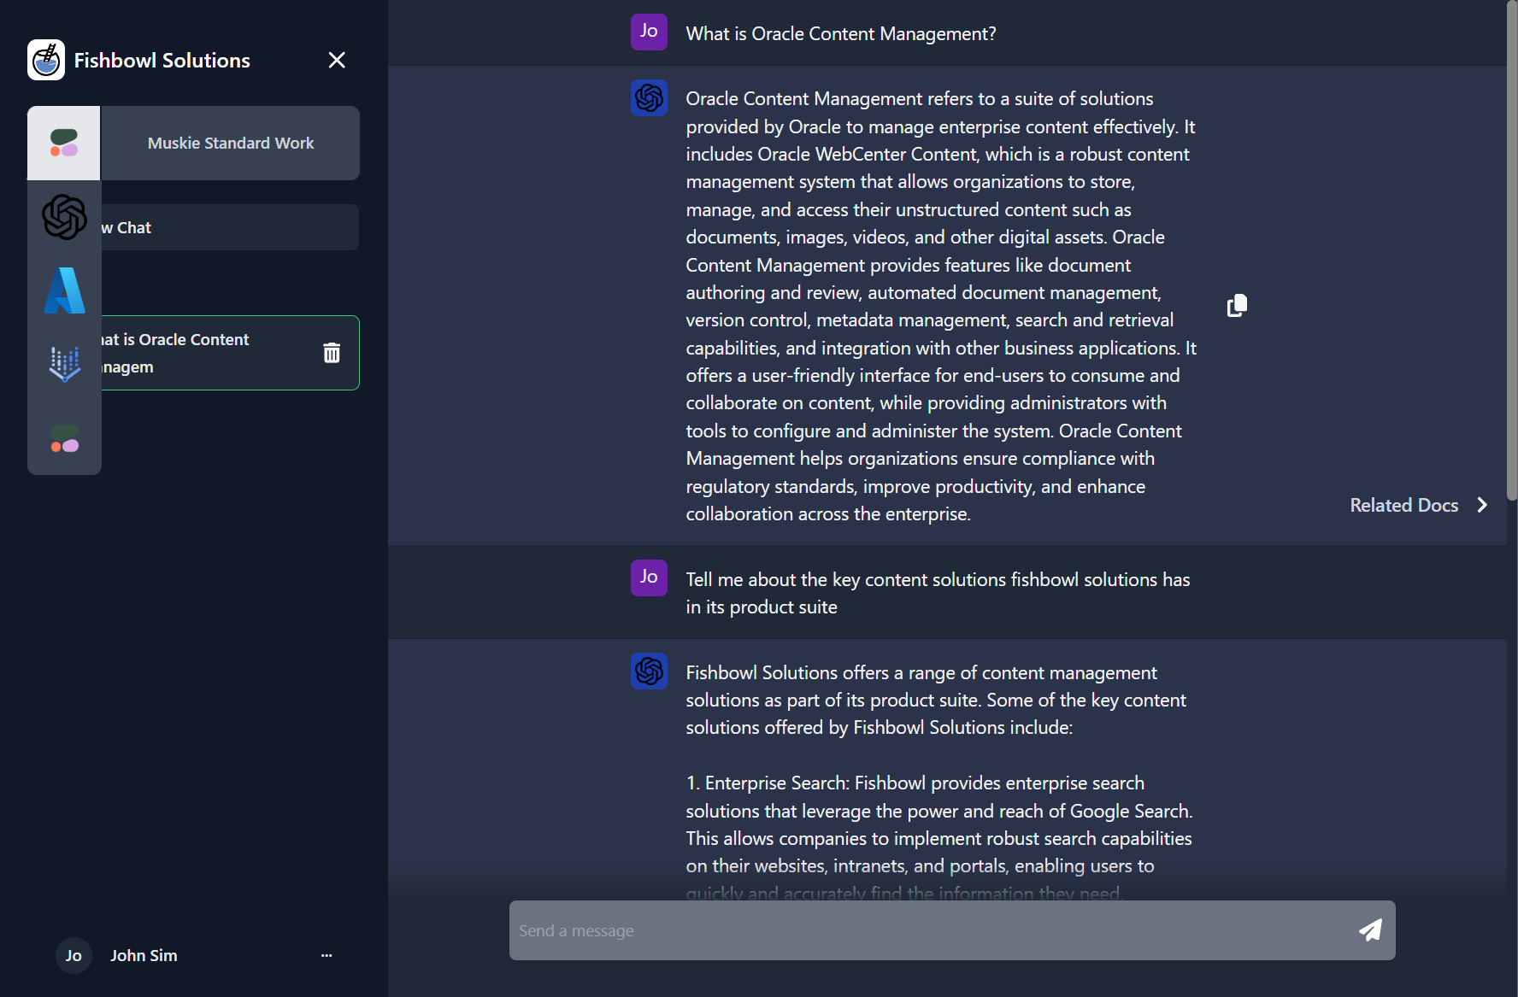Select the Muskie Standard Work icon
This screenshot has width=1518, height=997.
tap(63, 143)
